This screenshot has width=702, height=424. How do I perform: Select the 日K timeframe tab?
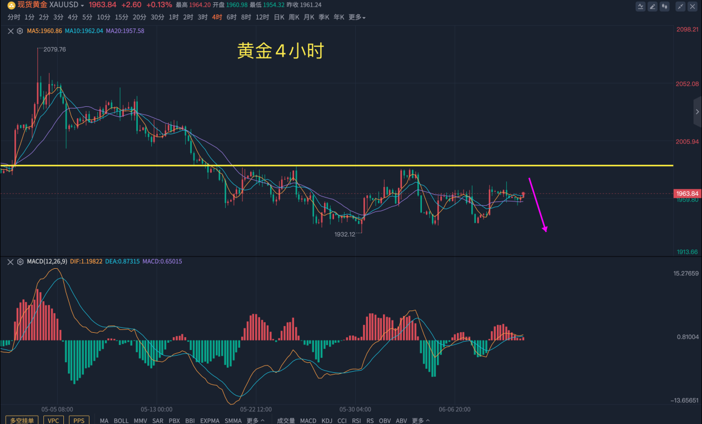(279, 17)
